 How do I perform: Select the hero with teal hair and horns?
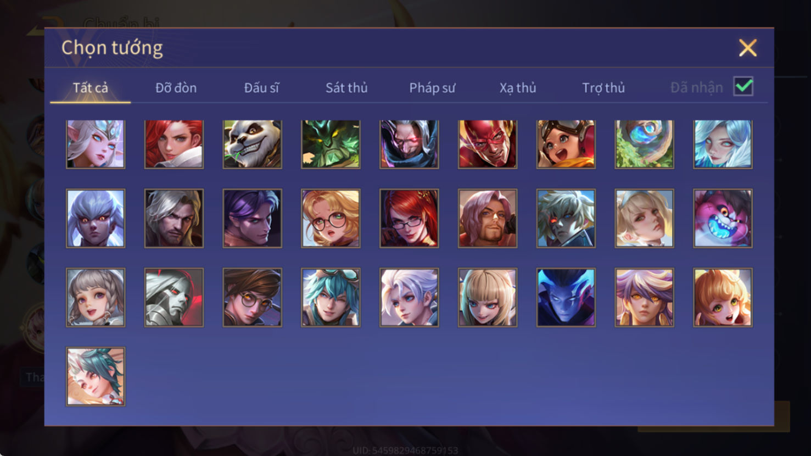click(x=96, y=376)
